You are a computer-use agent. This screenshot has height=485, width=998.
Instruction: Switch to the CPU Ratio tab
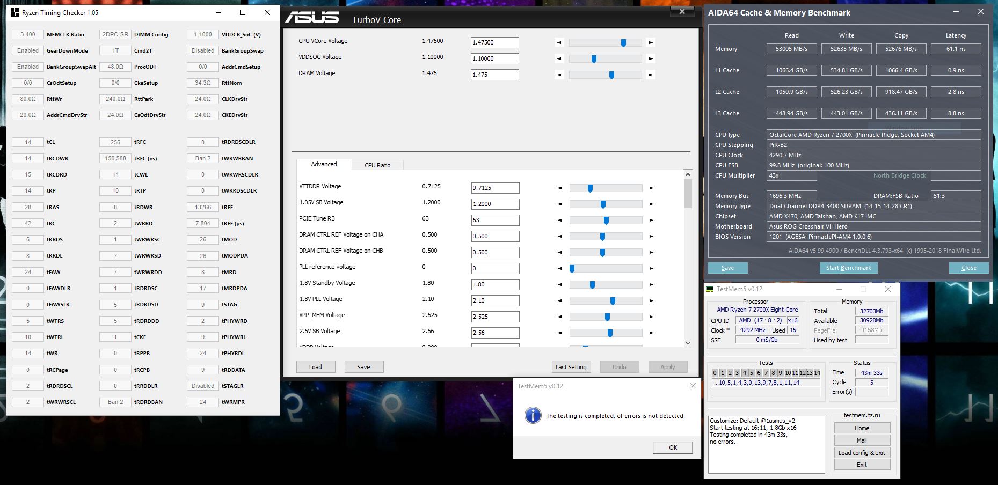tap(377, 165)
